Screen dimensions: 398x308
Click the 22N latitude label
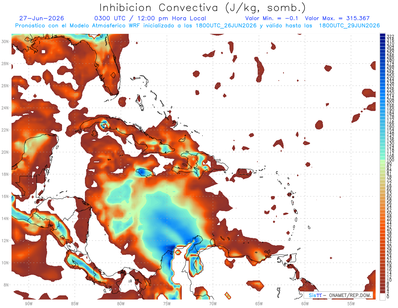[x=5, y=130]
